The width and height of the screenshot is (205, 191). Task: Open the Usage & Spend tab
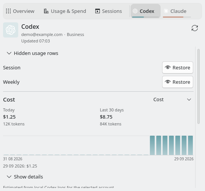pos(65,11)
